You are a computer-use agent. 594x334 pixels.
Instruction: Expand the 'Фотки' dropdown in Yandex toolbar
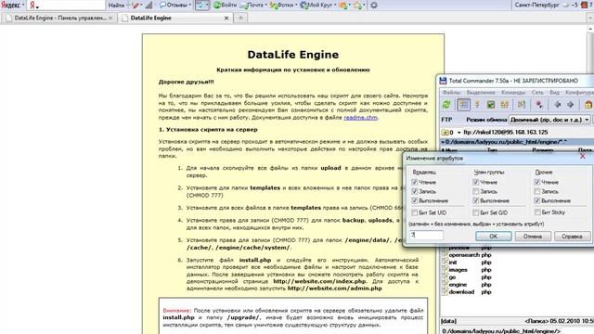click(297, 6)
